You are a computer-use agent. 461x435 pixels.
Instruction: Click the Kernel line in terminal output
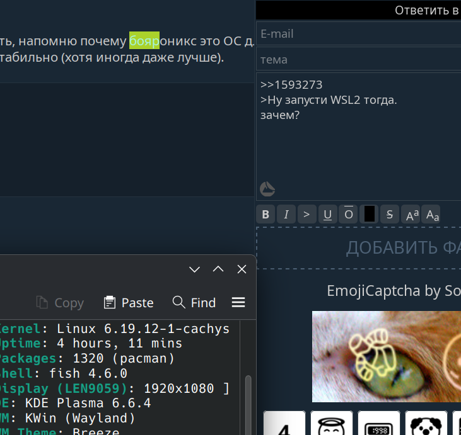click(x=115, y=329)
